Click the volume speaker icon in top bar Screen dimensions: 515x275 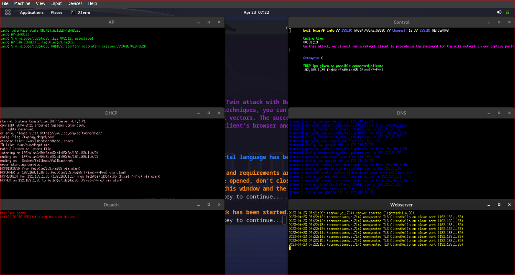499,12
